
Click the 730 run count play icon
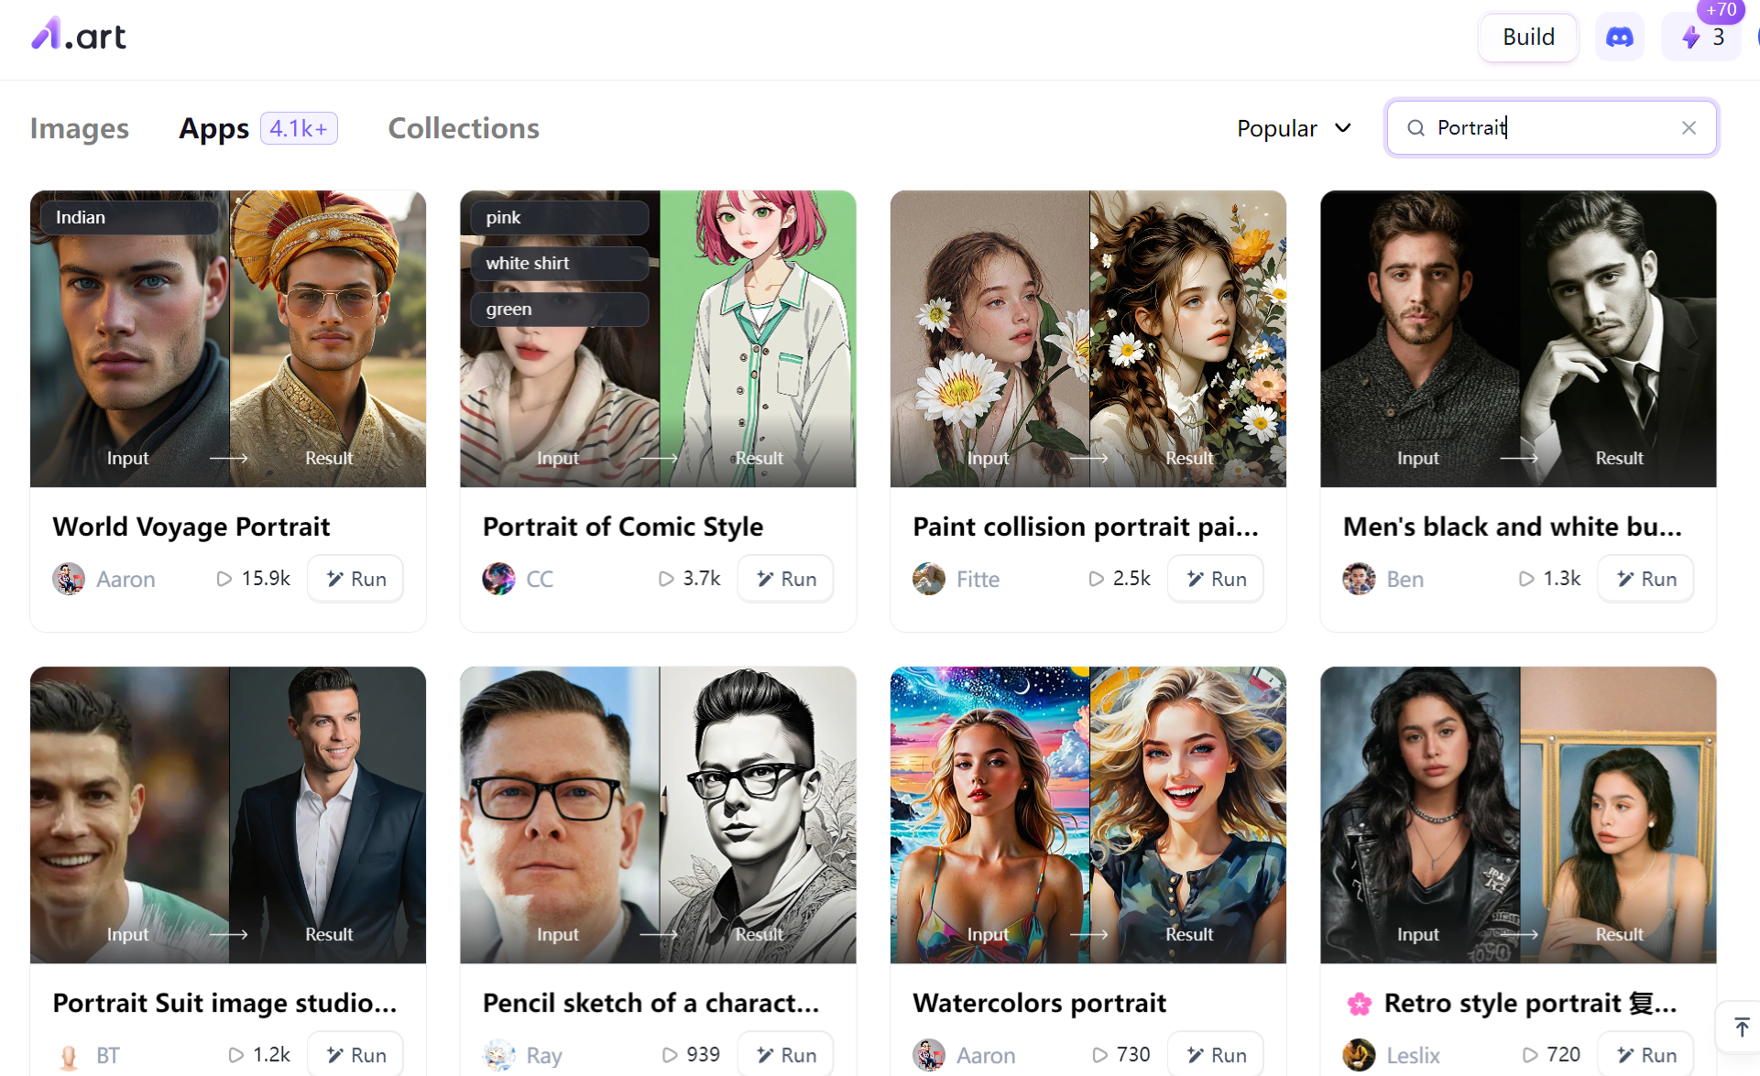pos(1099,1055)
